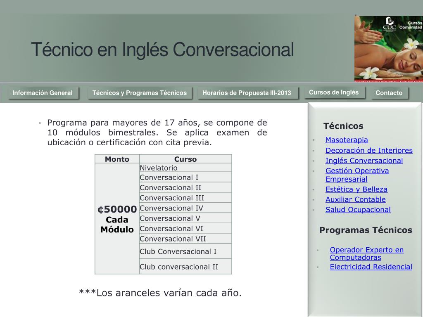
Task: Click the ¢50000 Cada Módulo cell
Action: click(117, 219)
